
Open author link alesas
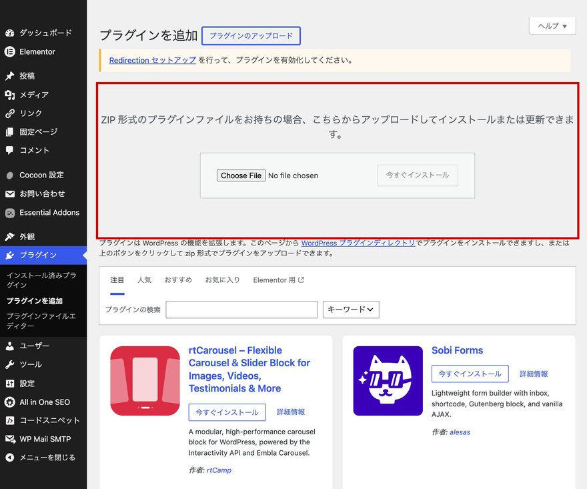[460, 432]
